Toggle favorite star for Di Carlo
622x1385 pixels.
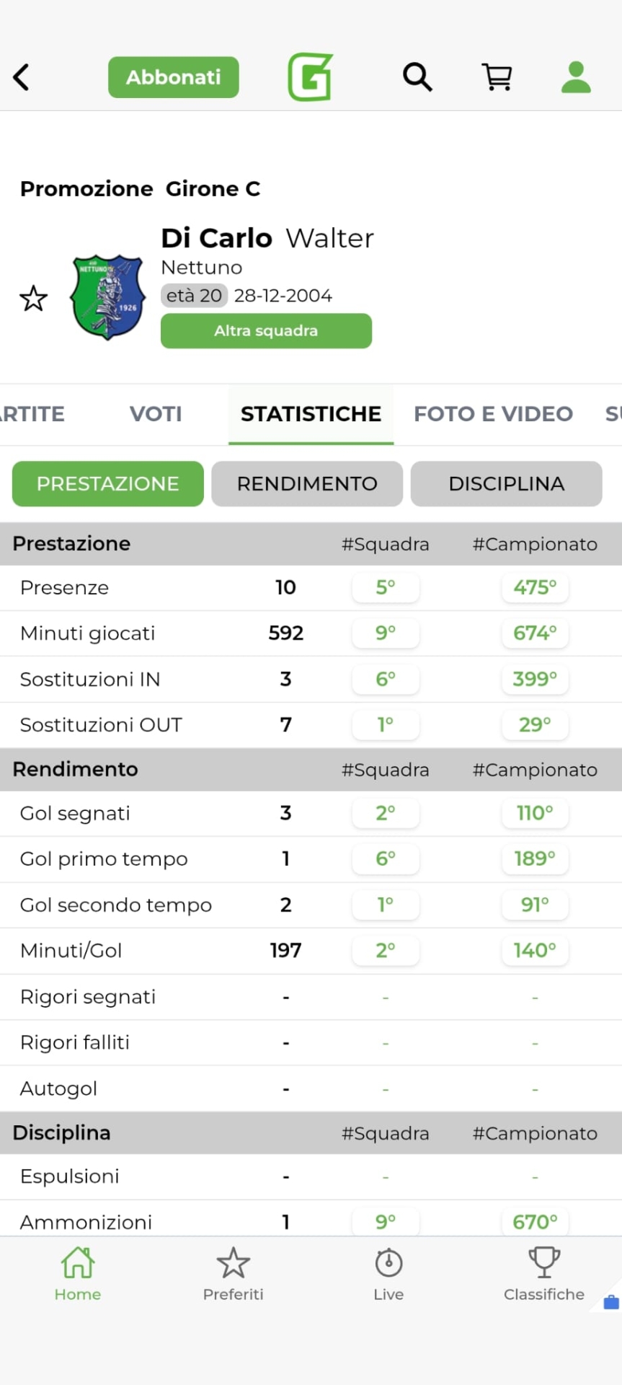pyautogui.click(x=34, y=299)
